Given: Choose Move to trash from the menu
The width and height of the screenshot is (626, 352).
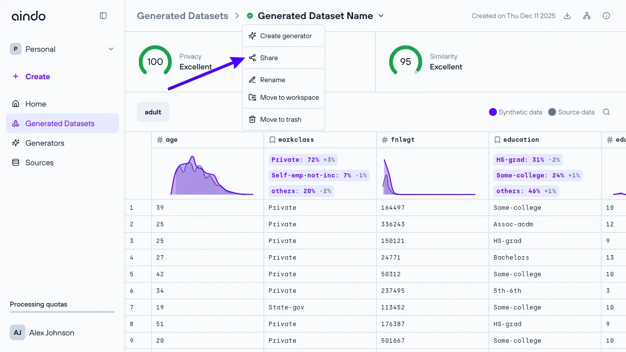Looking at the screenshot, I should pyautogui.click(x=280, y=119).
